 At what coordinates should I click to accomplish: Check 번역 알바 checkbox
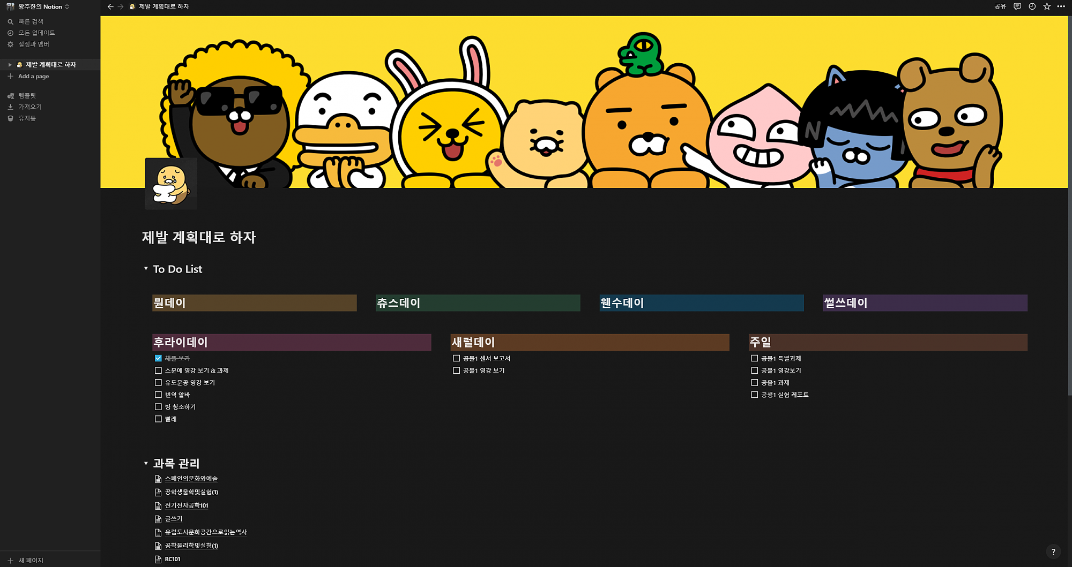pos(158,395)
